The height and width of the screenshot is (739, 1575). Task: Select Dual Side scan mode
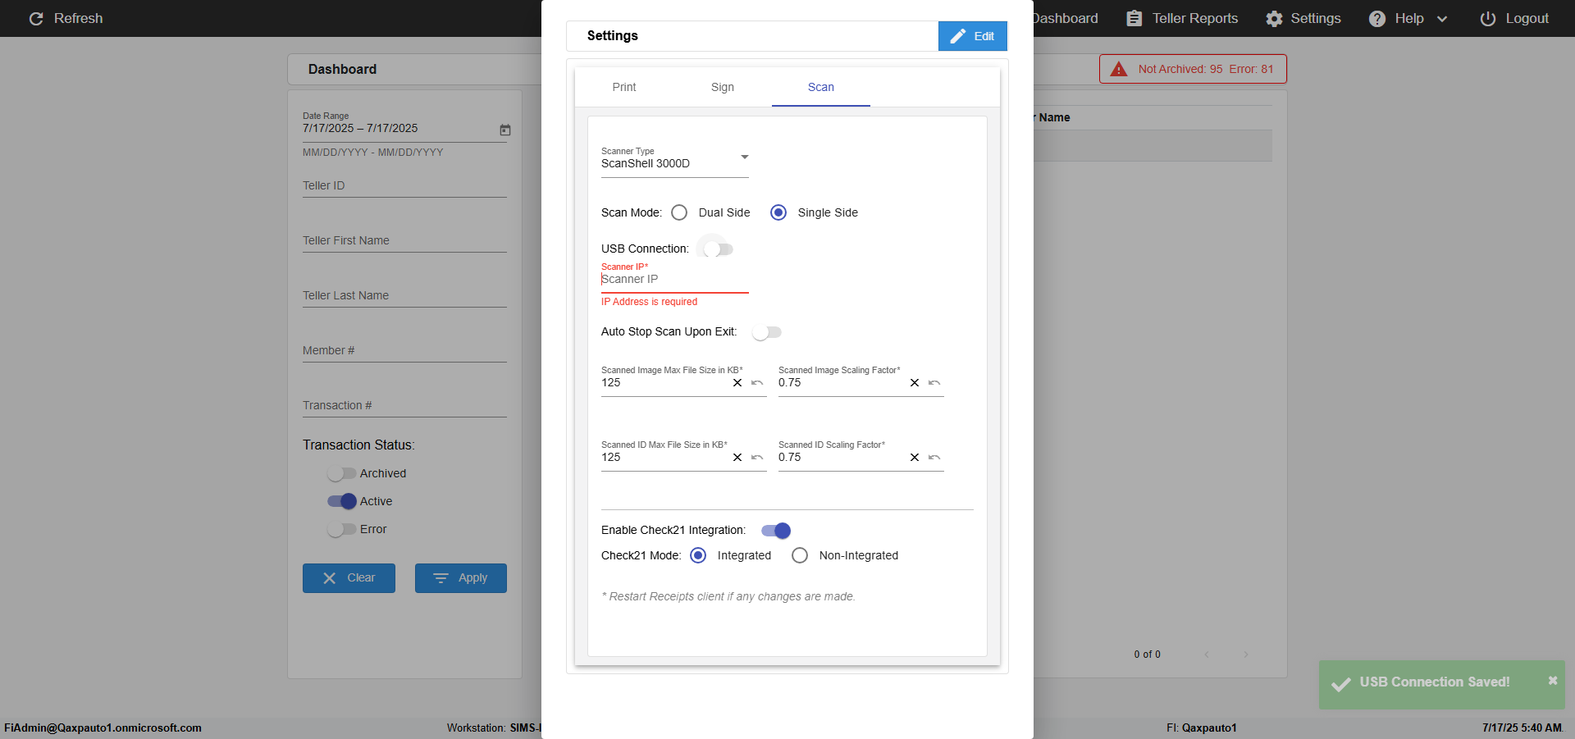point(679,212)
